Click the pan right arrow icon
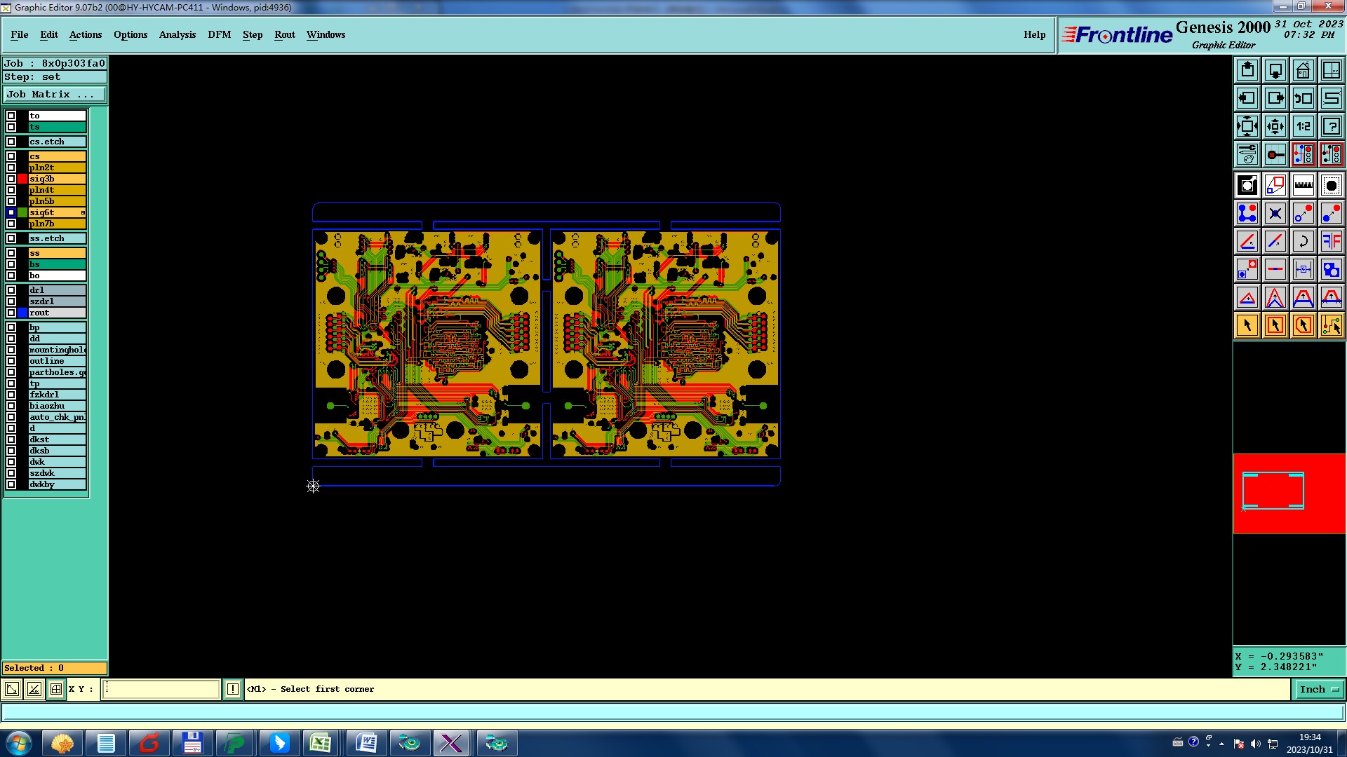 click(1275, 98)
